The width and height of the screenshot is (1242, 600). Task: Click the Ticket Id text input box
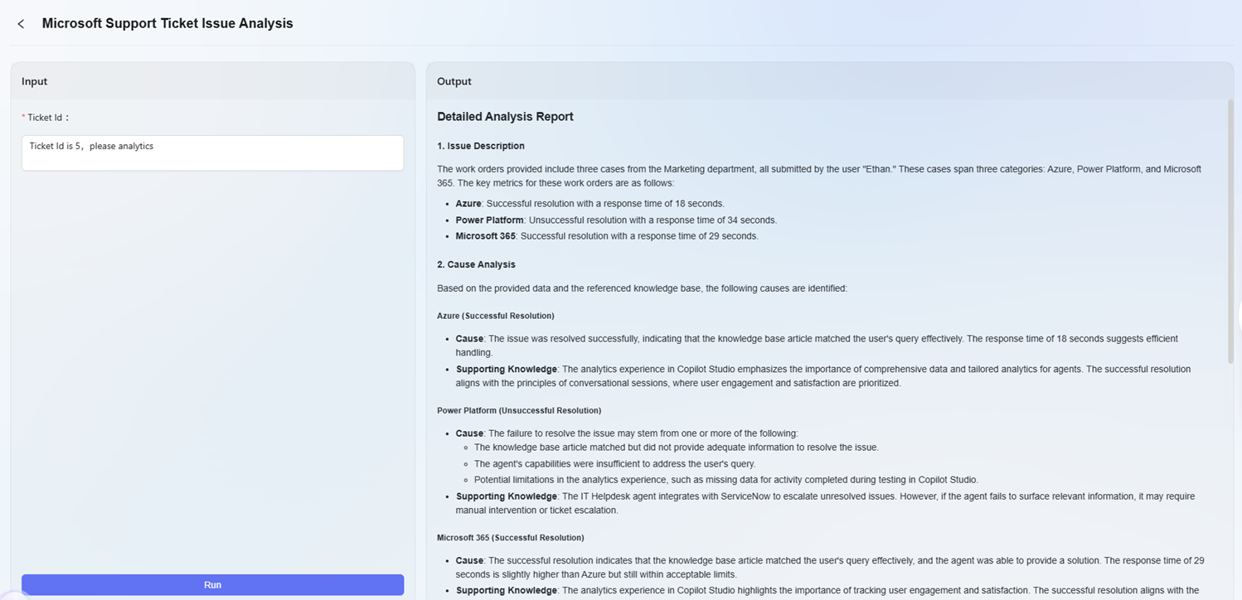coord(212,153)
